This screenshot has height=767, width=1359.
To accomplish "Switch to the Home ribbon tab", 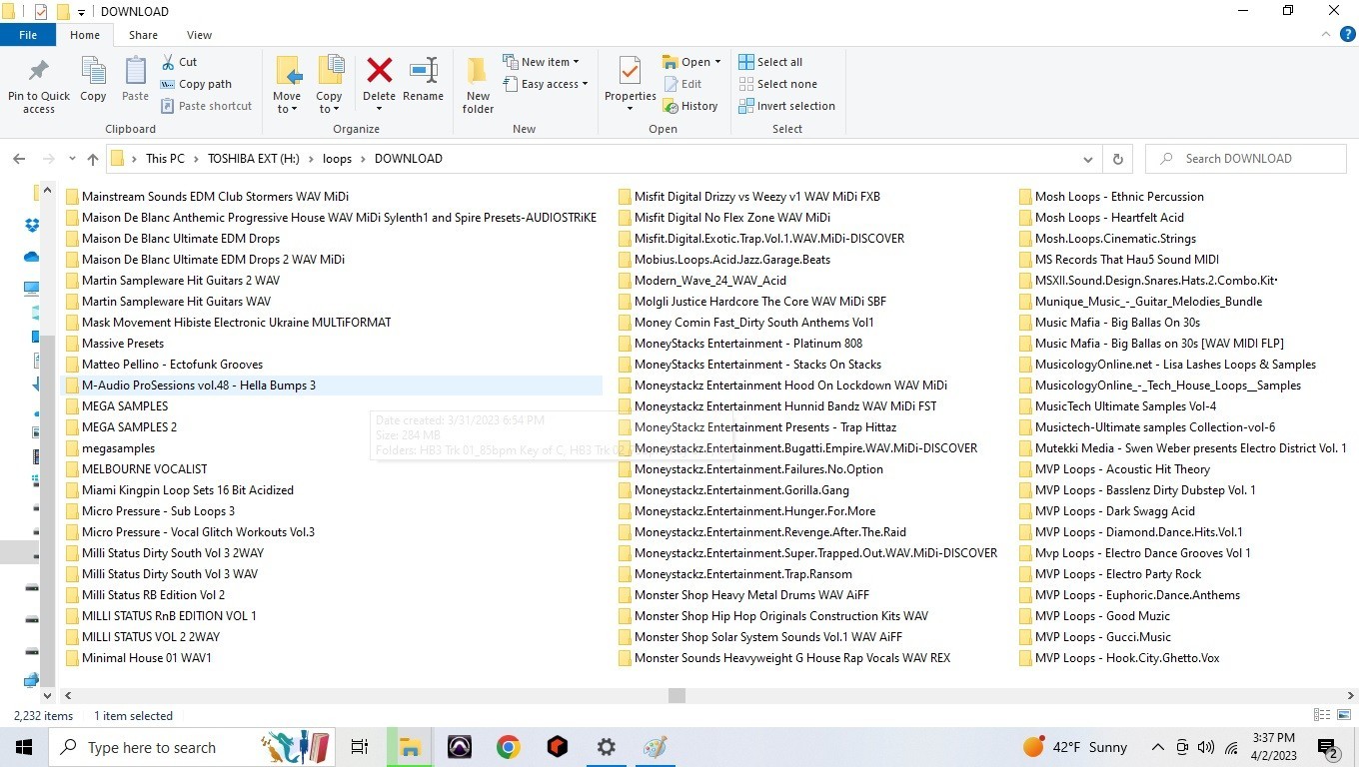I will 85,35.
